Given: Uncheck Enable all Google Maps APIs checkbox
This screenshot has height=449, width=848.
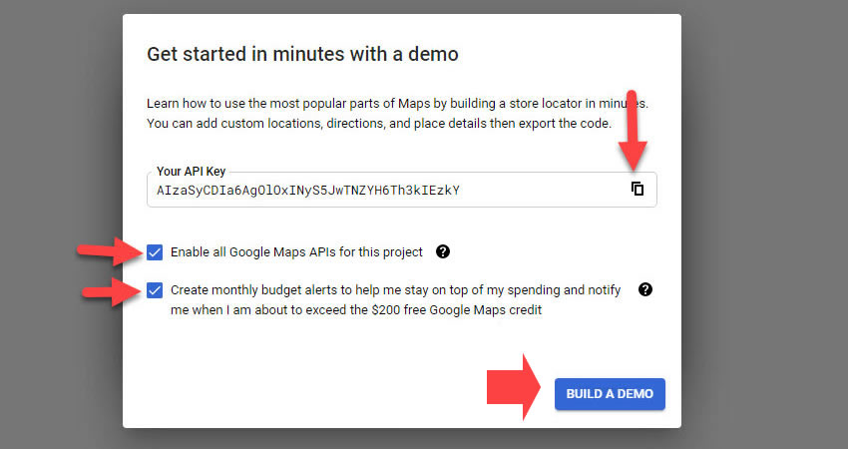Looking at the screenshot, I should click(x=155, y=251).
